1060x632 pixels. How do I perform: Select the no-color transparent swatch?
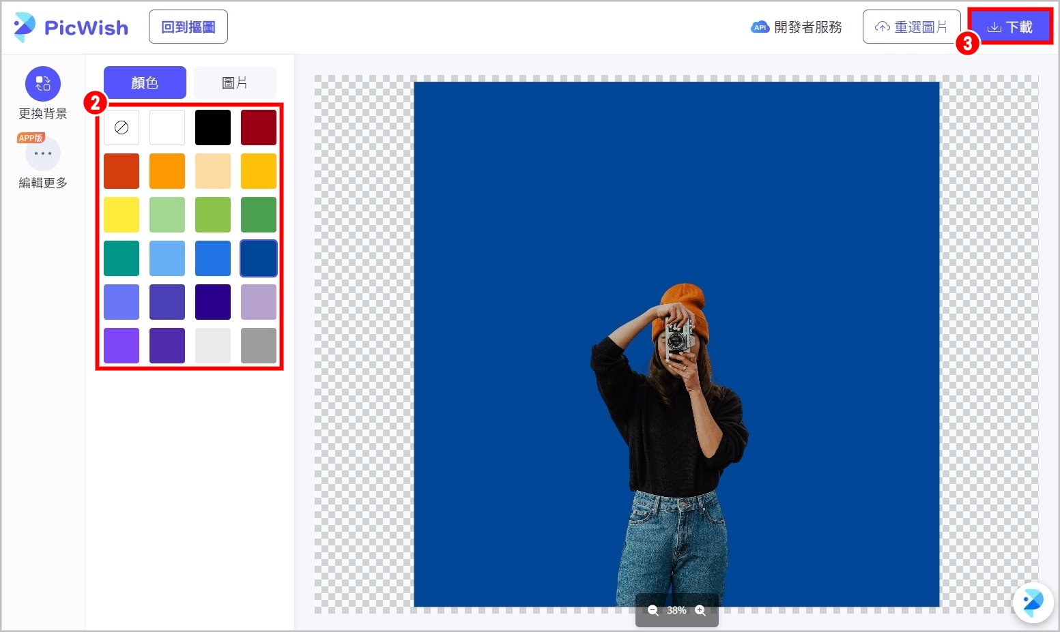pos(121,127)
